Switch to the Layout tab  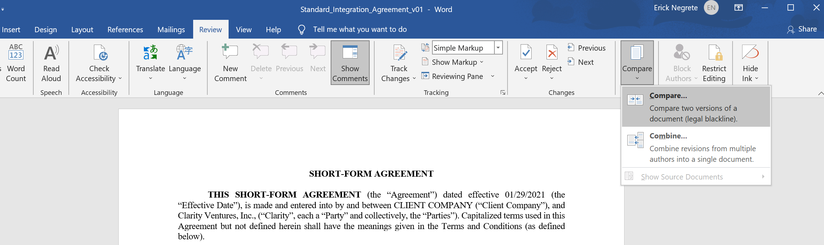pos(82,29)
